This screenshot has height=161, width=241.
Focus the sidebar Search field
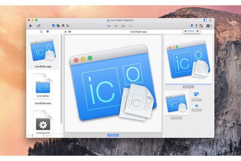point(49,136)
